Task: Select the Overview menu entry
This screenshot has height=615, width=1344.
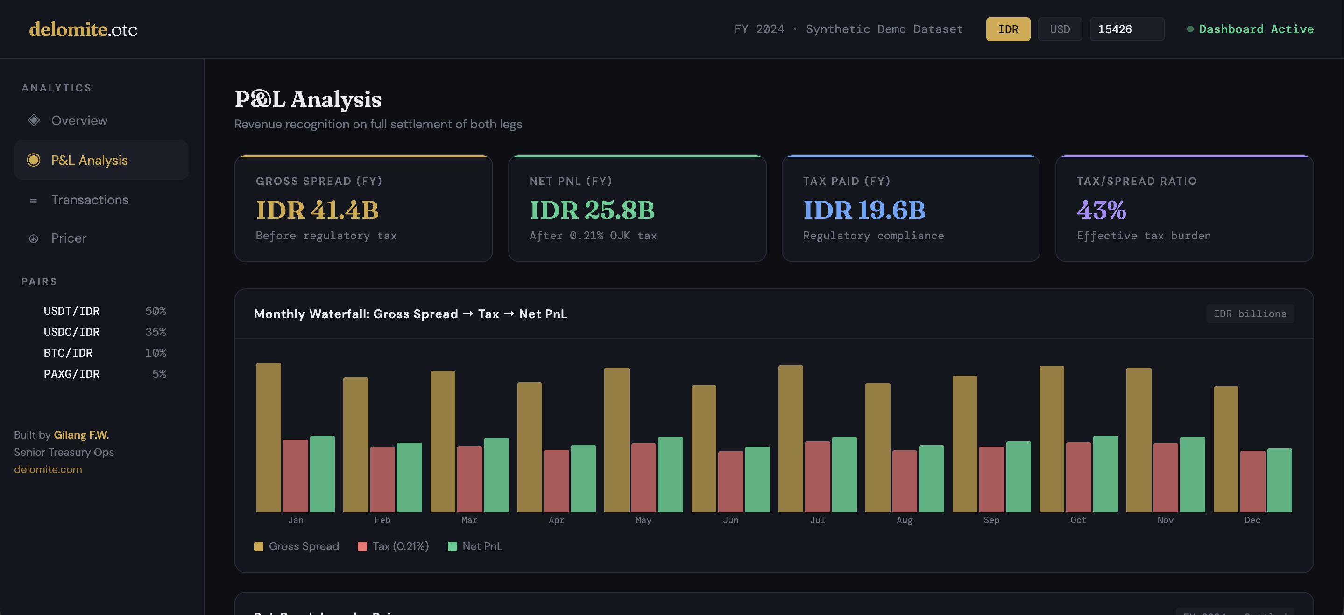Action: click(x=79, y=120)
